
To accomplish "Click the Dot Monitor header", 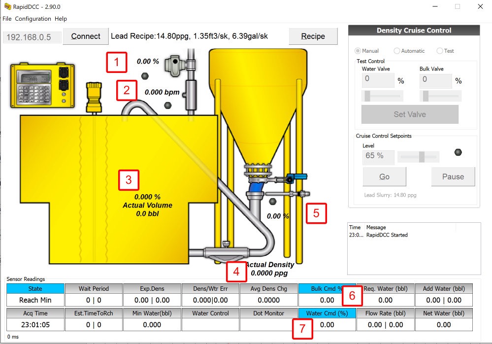I will click(x=268, y=313).
